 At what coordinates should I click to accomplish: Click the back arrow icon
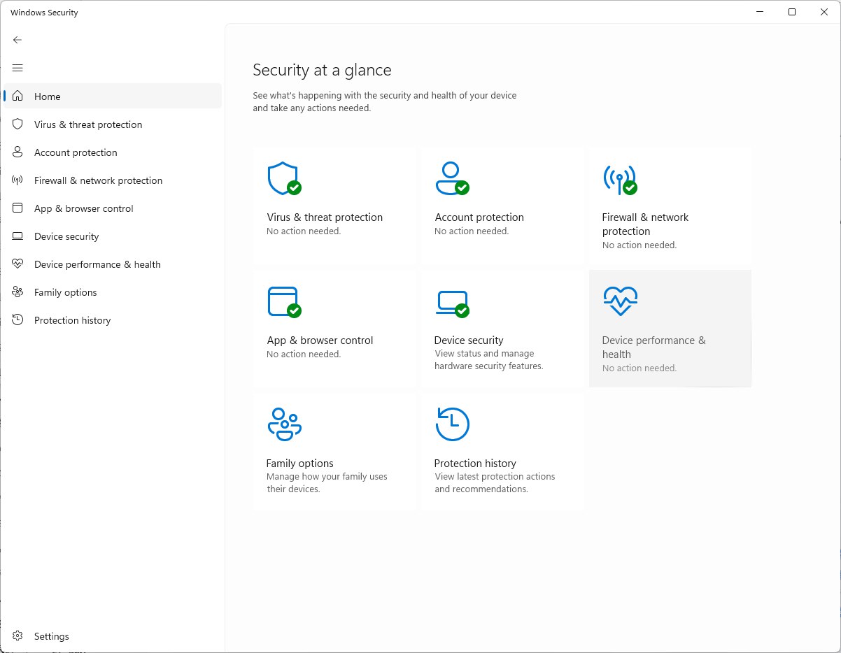pos(17,40)
